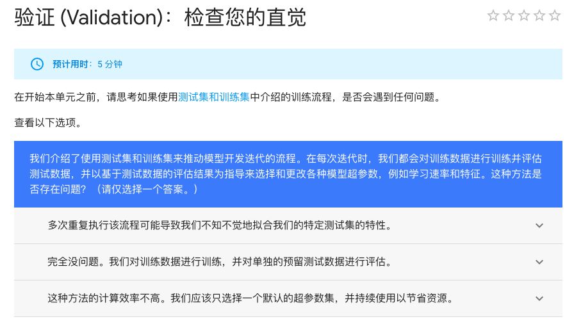Rate the page two stars
Screen dimensions: 574x326
tap(509, 16)
